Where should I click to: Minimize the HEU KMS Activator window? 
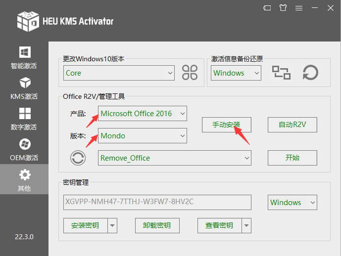(x=315, y=8)
